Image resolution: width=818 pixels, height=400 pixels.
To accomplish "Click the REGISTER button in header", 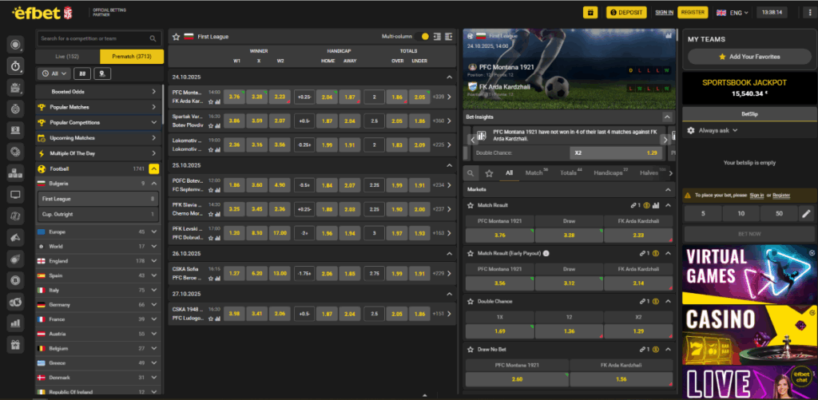I will click(x=693, y=12).
